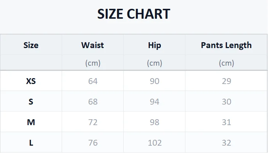Viewport: 268px width, 153px height.
Task: Select the S hip value 94
Action: (x=155, y=102)
